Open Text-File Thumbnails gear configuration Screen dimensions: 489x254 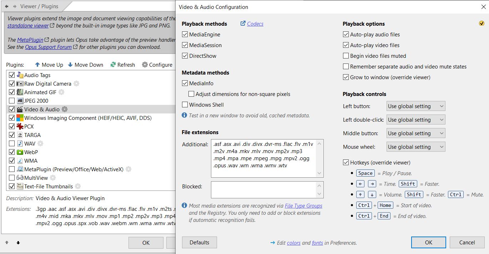coord(78,186)
